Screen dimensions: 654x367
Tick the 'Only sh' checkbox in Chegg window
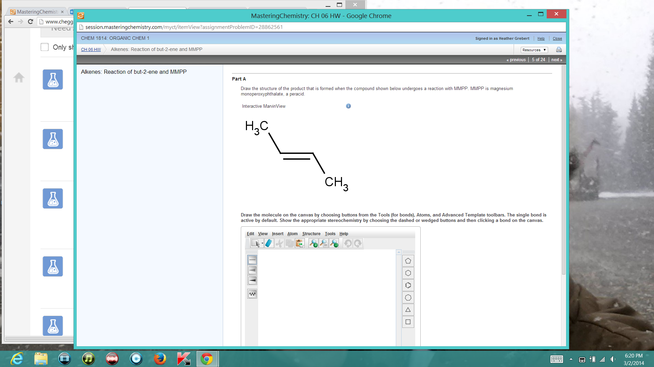pos(45,47)
